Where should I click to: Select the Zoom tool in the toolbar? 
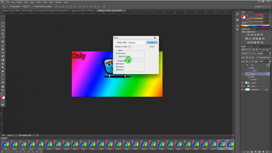[x=3, y=90]
